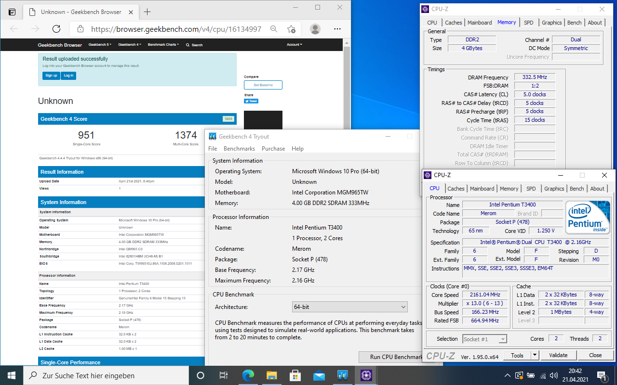Click the Geekbench Browser home link
Image resolution: width=617 pixels, height=385 pixels.
click(60, 45)
